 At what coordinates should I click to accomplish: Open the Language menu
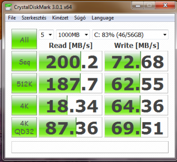click(103, 18)
